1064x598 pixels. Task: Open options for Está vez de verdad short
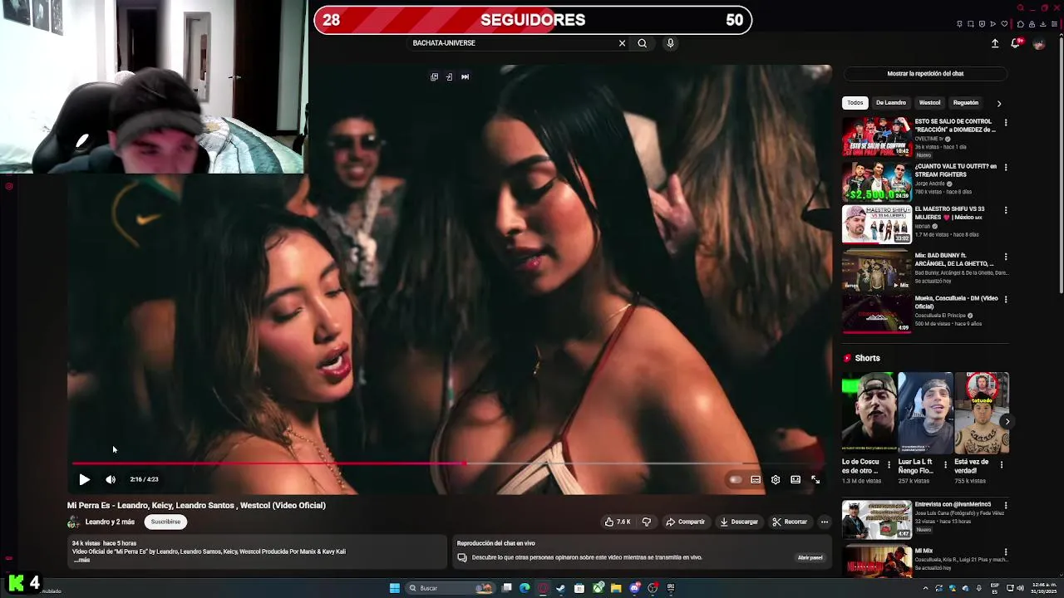[x=1002, y=465]
